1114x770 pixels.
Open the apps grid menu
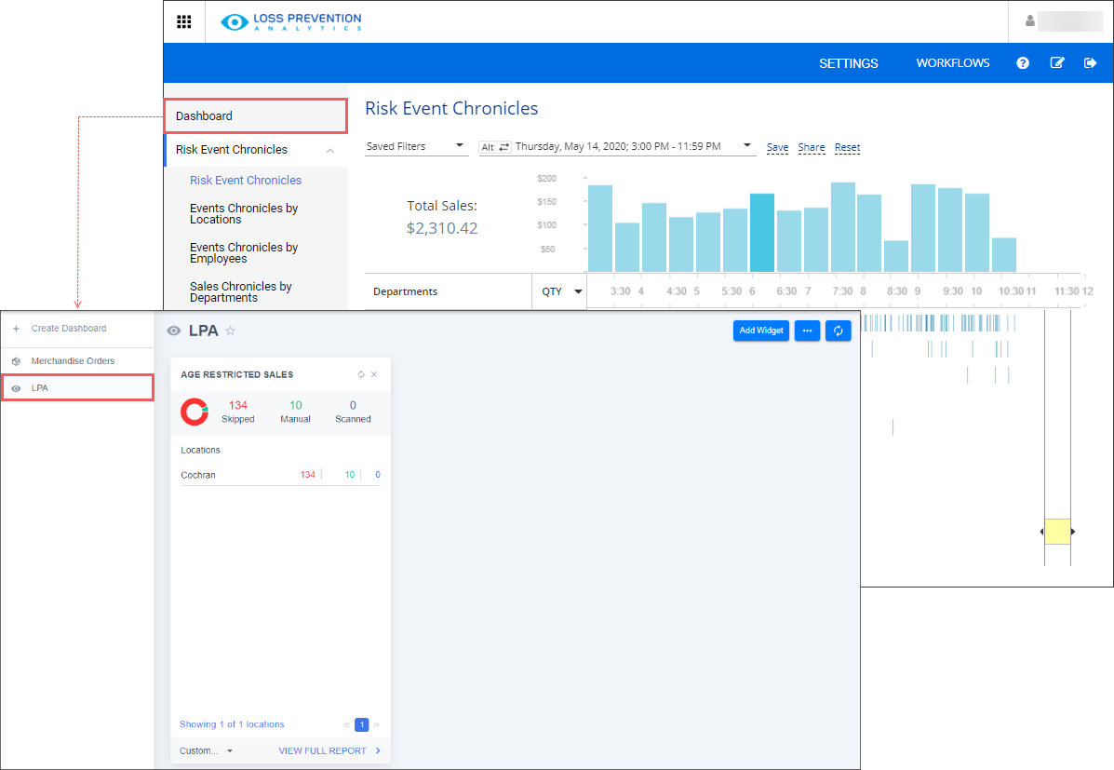(x=184, y=21)
